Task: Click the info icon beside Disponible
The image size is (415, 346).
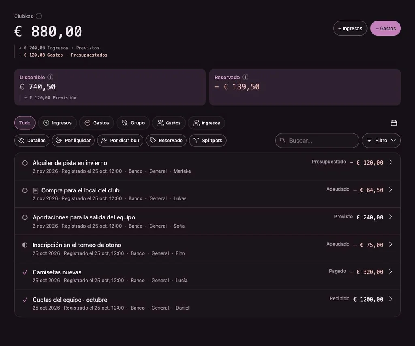Action: [x=50, y=77]
